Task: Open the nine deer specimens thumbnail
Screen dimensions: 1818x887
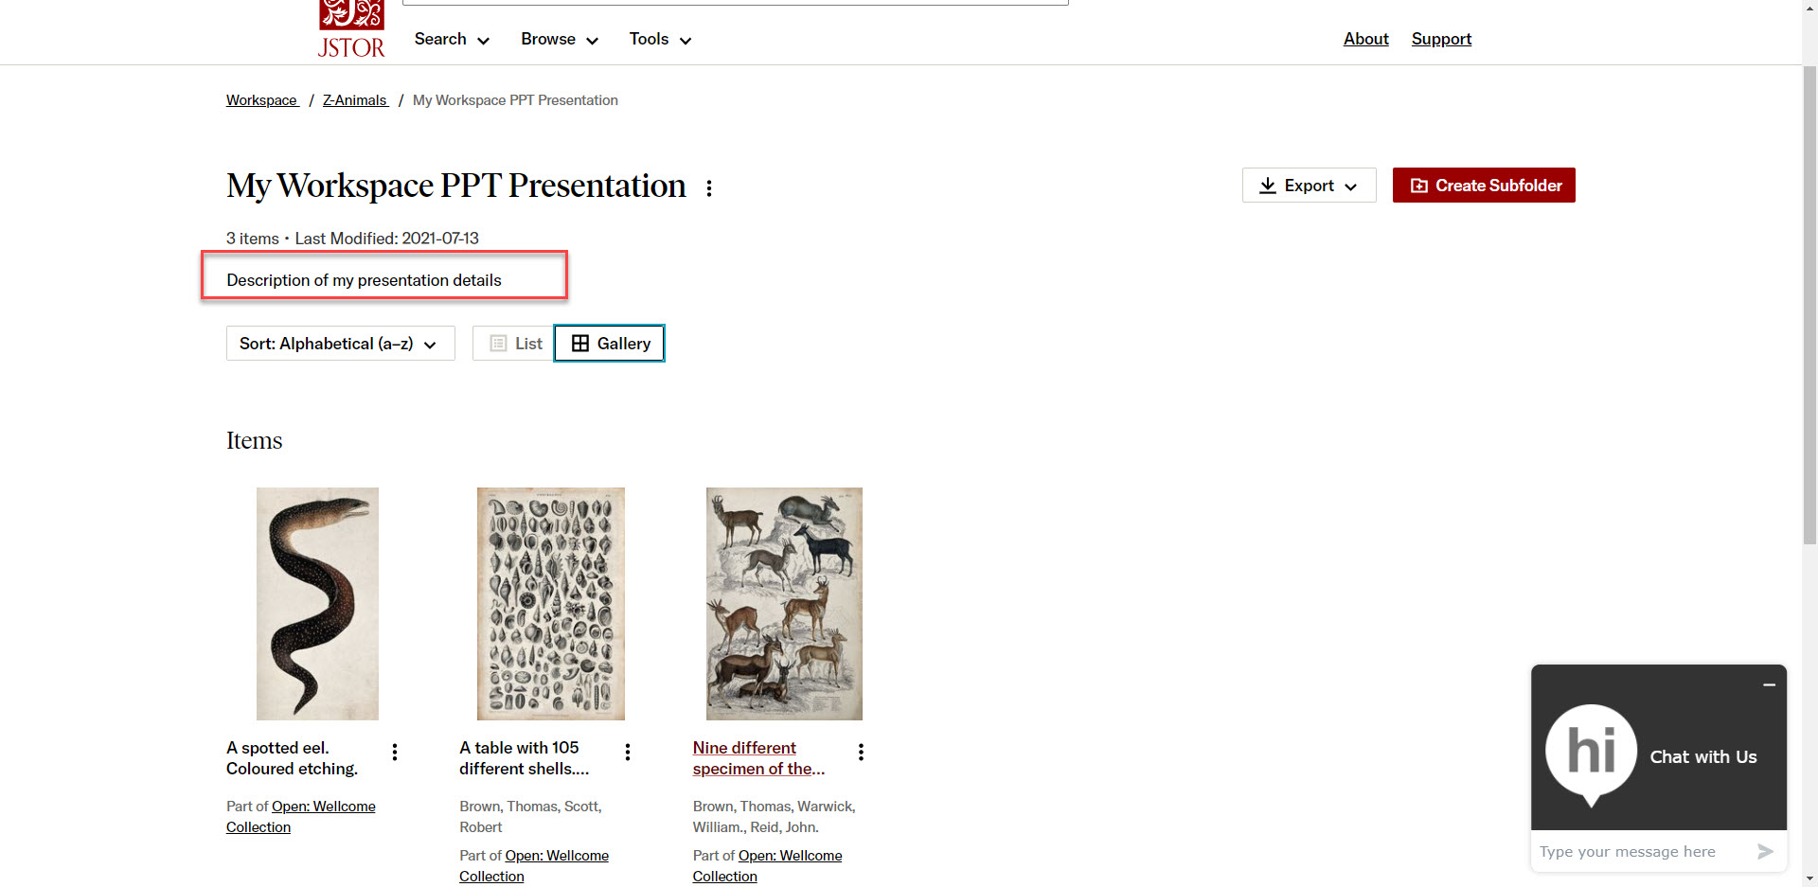Action: point(784,604)
